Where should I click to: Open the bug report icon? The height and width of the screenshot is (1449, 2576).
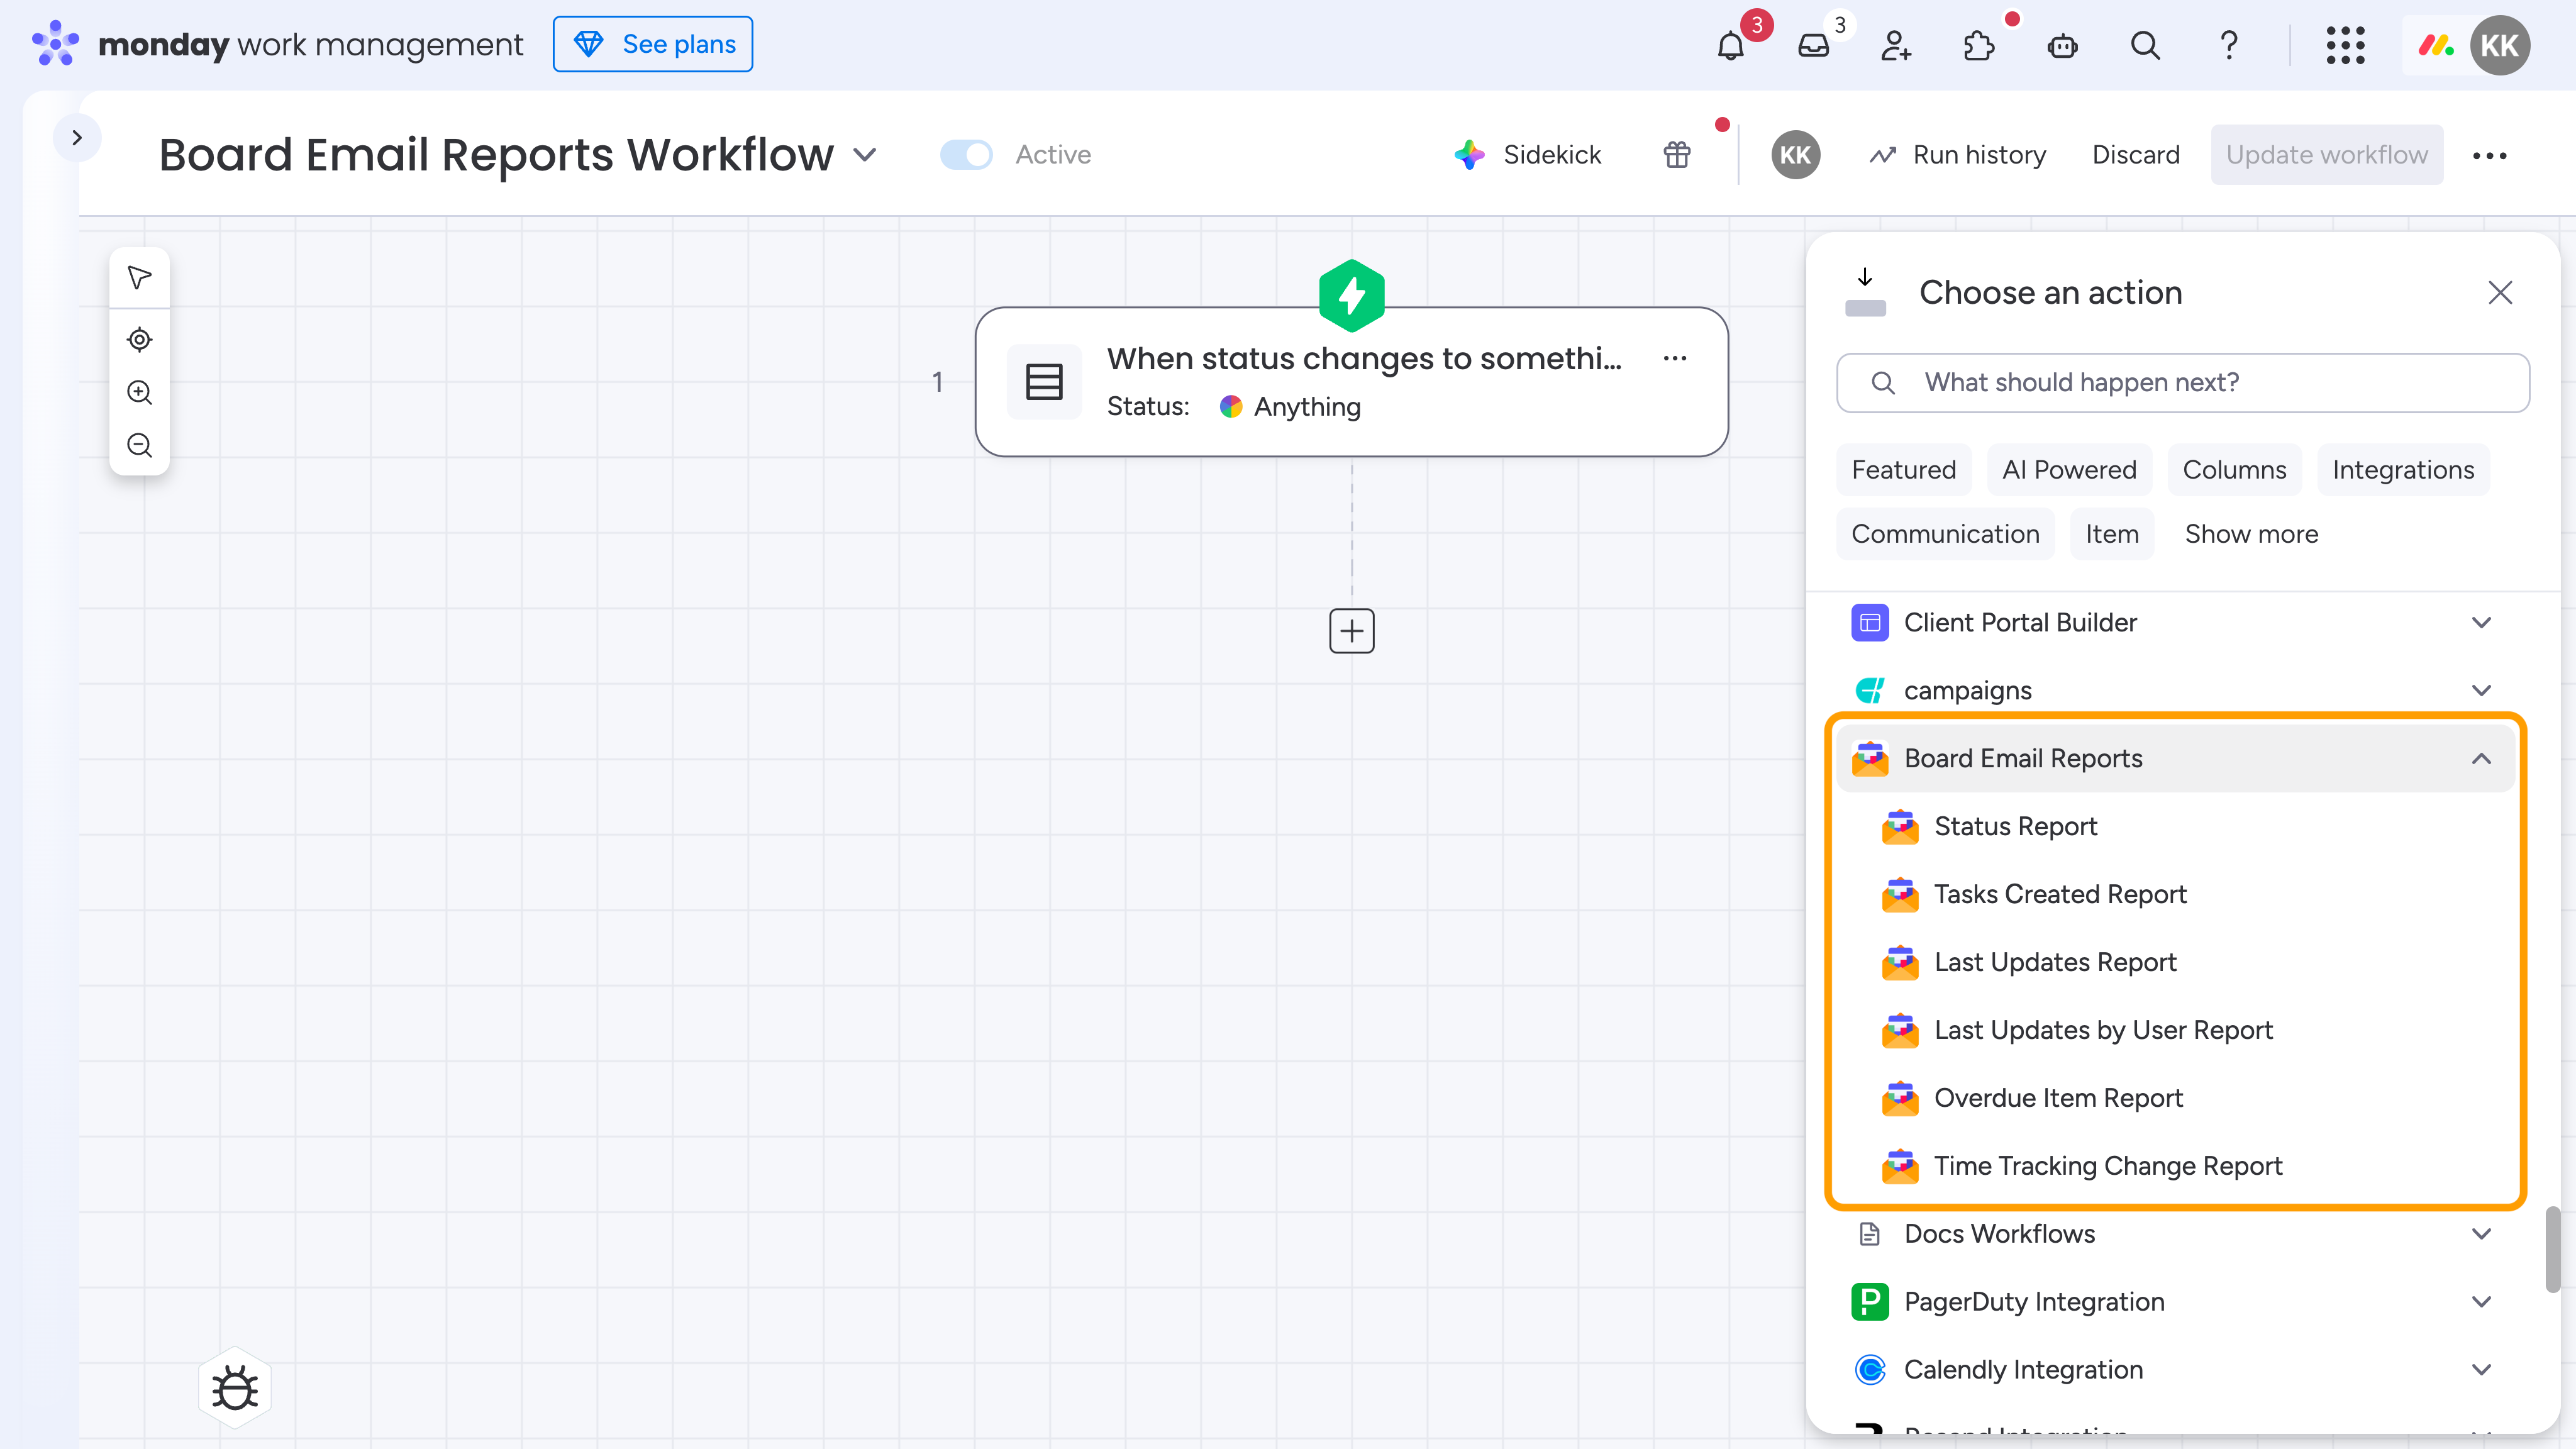tap(235, 1388)
